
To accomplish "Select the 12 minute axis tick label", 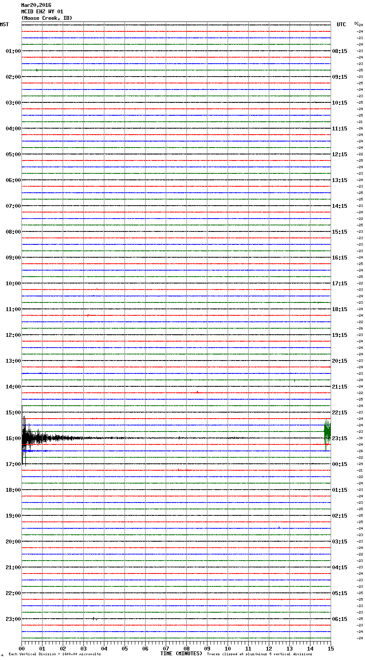I will [x=269, y=648].
